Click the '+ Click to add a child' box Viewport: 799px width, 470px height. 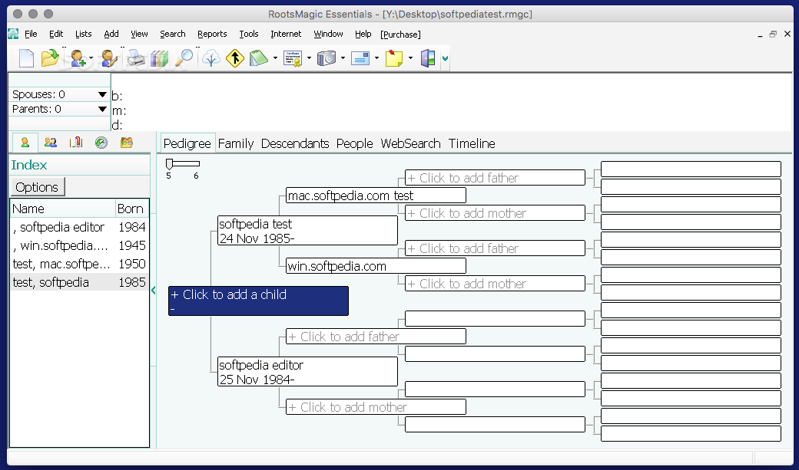click(258, 301)
